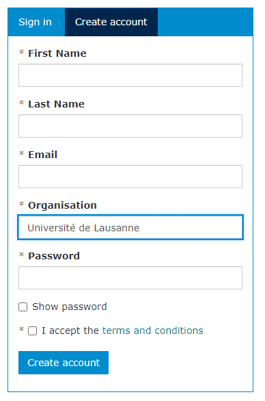The width and height of the screenshot is (265, 401).
Task: Focus the Password input field
Action: coord(130,278)
